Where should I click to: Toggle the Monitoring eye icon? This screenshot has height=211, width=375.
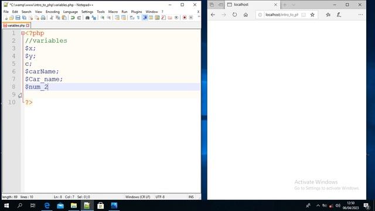(x=176, y=18)
